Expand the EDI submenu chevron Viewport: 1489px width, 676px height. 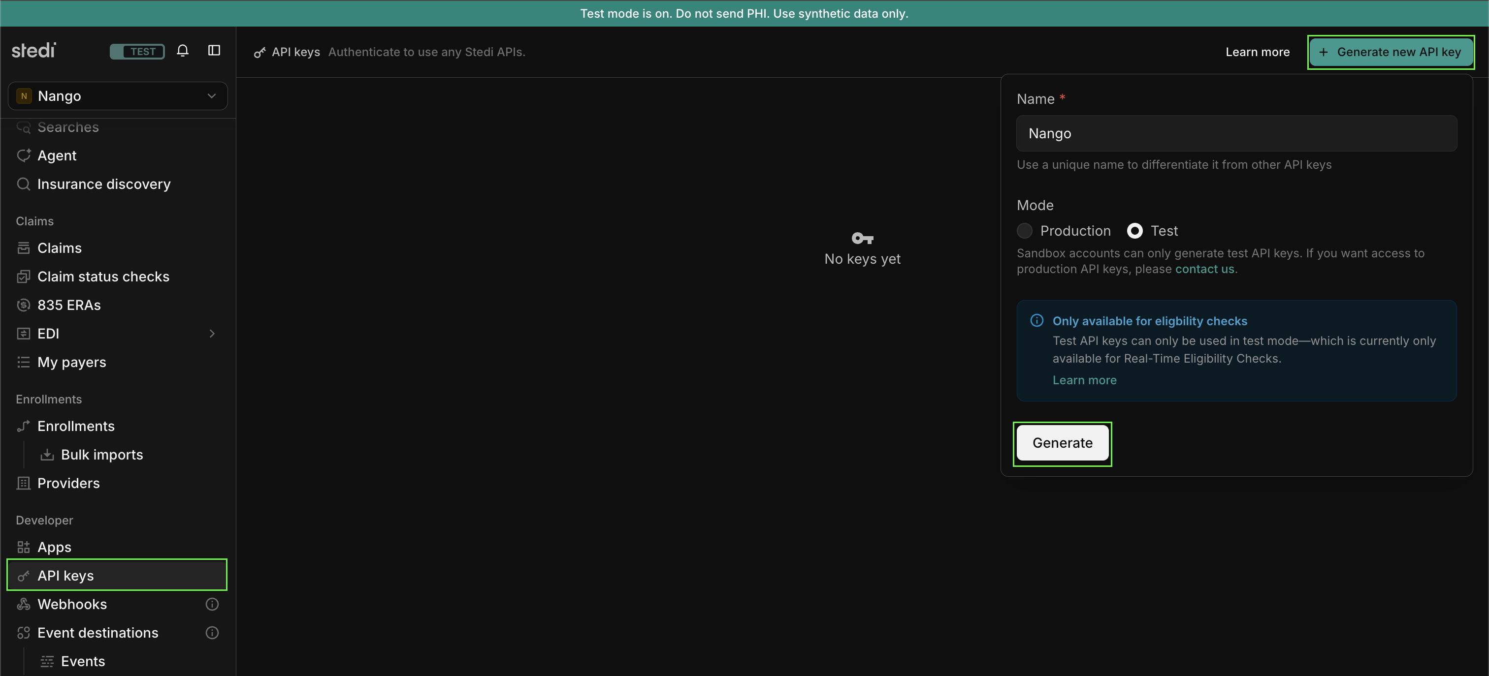(212, 334)
